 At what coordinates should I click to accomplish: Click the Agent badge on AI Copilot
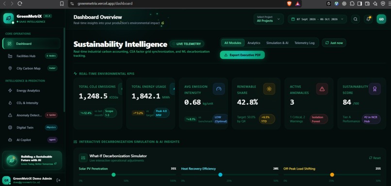click(x=52, y=140)
